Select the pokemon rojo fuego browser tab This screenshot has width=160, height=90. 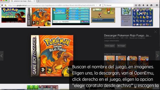click(23, 1)
